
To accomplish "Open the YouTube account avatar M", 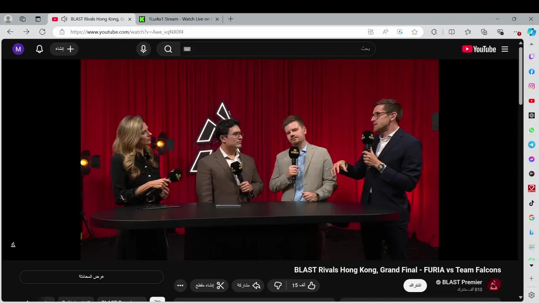I will (x=18, y=49).
